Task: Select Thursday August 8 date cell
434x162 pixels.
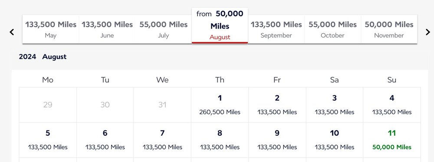Action: 220,140
